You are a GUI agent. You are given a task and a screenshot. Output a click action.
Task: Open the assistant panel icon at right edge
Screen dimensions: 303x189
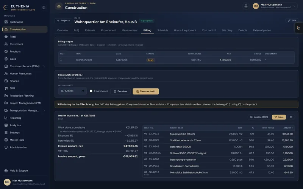click(298, 28)
